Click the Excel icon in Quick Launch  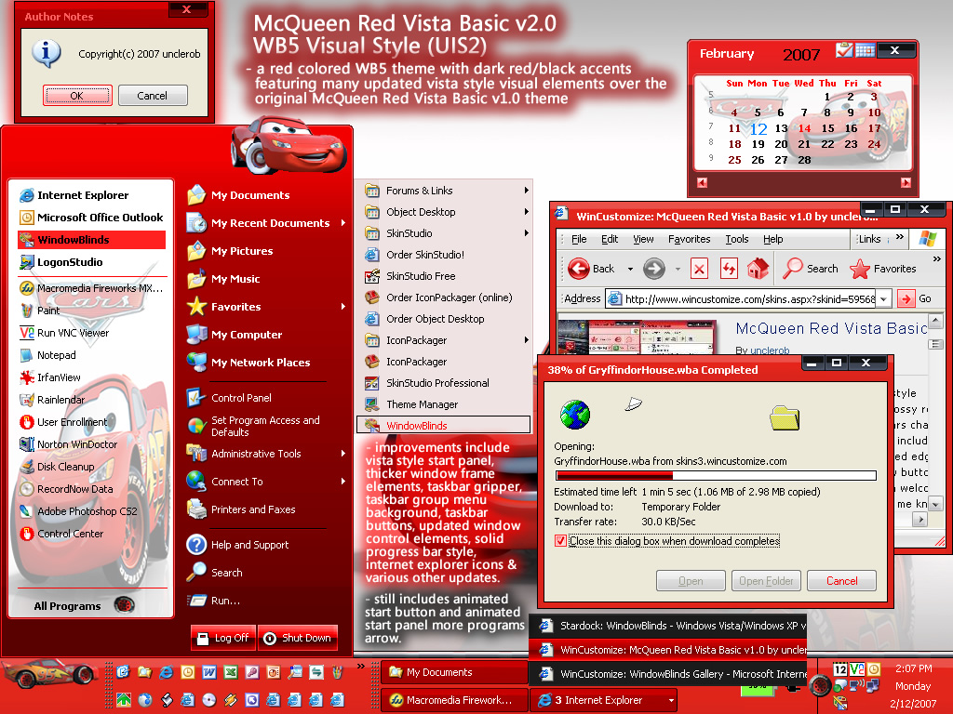pos(231,672)
